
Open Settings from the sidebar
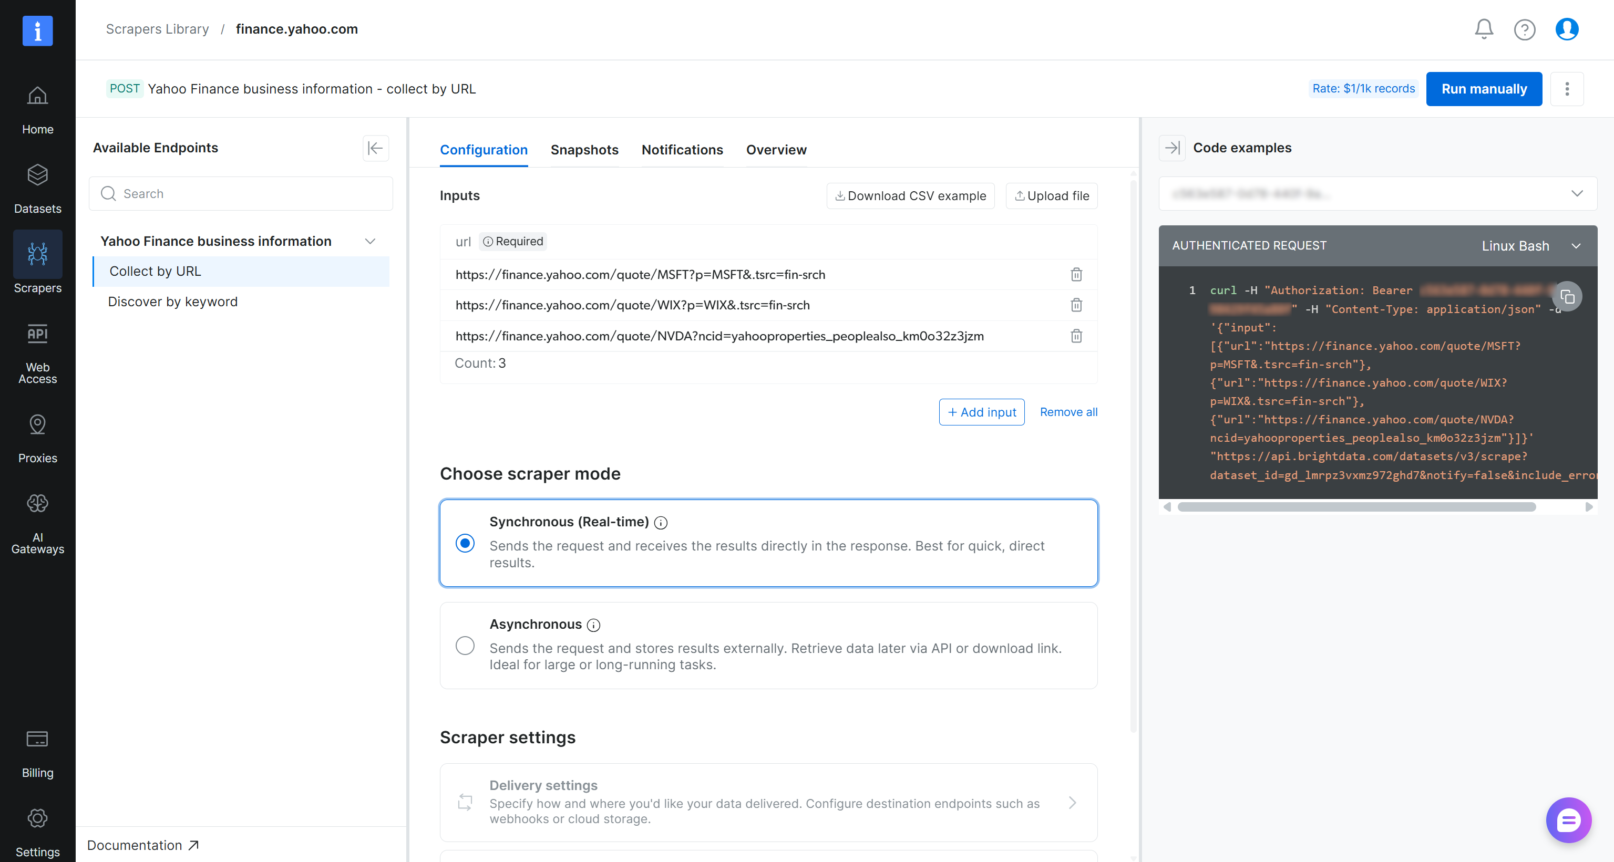38,833
